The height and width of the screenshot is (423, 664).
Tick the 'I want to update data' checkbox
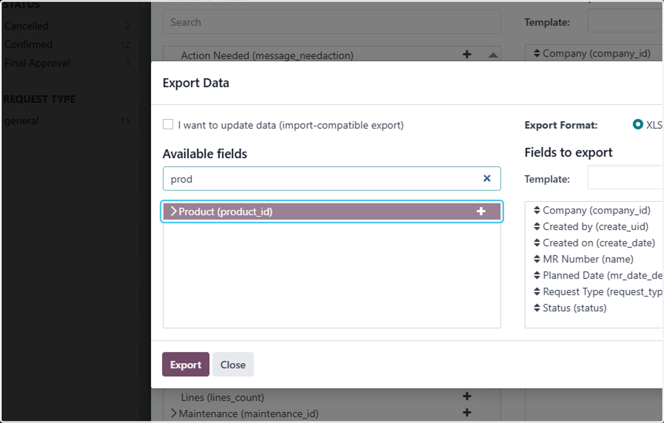click(x=168, y=124)
